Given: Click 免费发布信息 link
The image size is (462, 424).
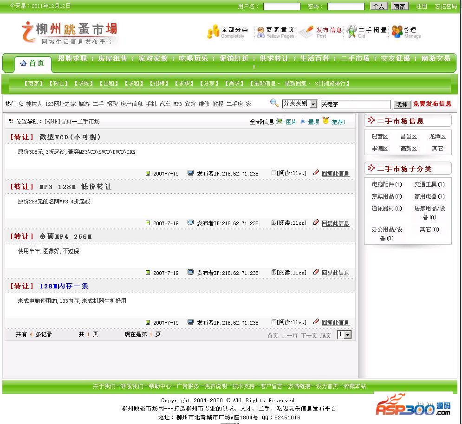Looking at the screenshot, I should (432, 104).
